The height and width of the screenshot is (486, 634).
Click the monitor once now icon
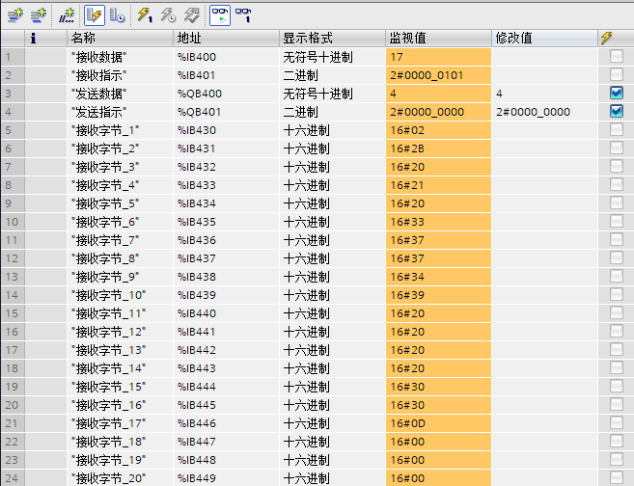[x=243, y=14]
